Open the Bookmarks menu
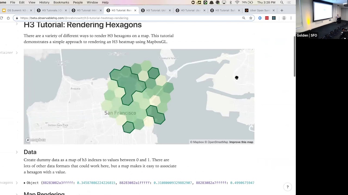The height and width of the screenshot is (195, 348). tap(61, 2)
